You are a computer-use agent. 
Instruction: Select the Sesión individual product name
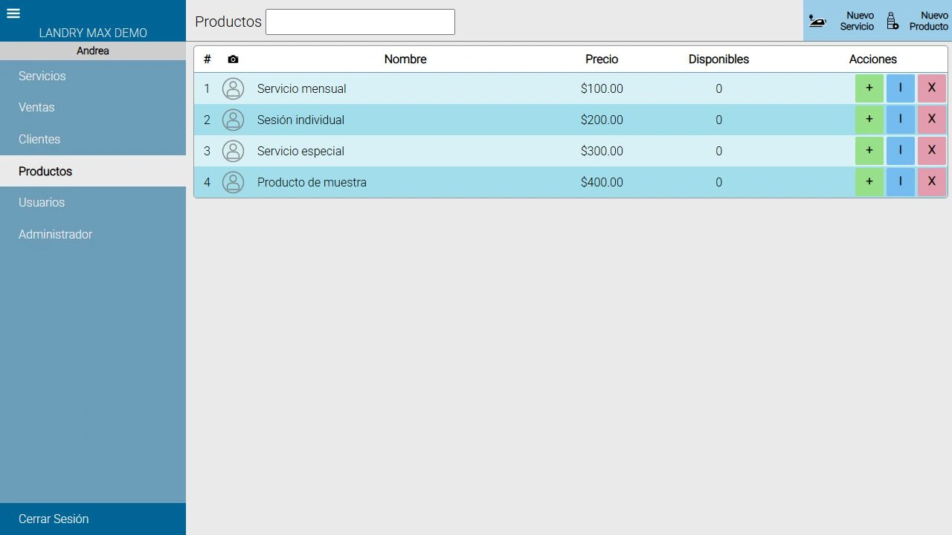(300, 120)
